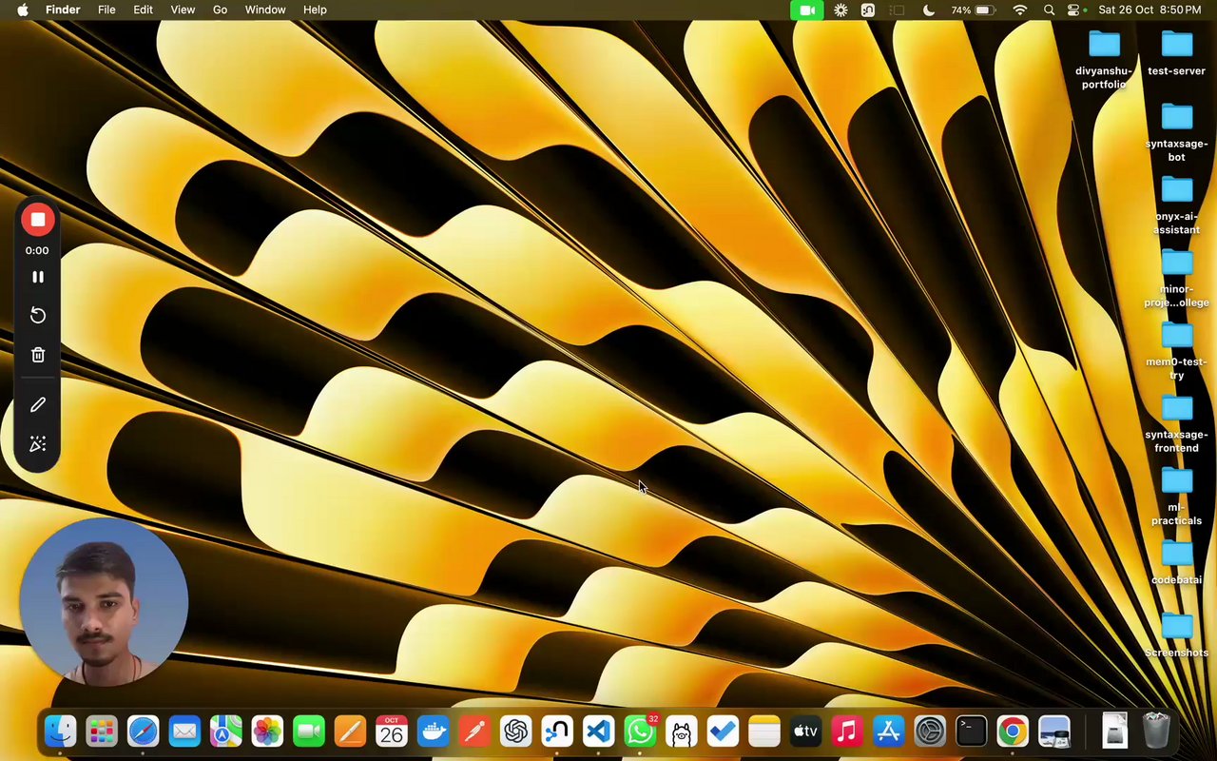Open Spotlight search
1217x761 pixels.
click(1049, 10)
